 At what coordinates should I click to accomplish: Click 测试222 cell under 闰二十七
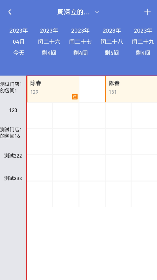[x=92, y=168]
